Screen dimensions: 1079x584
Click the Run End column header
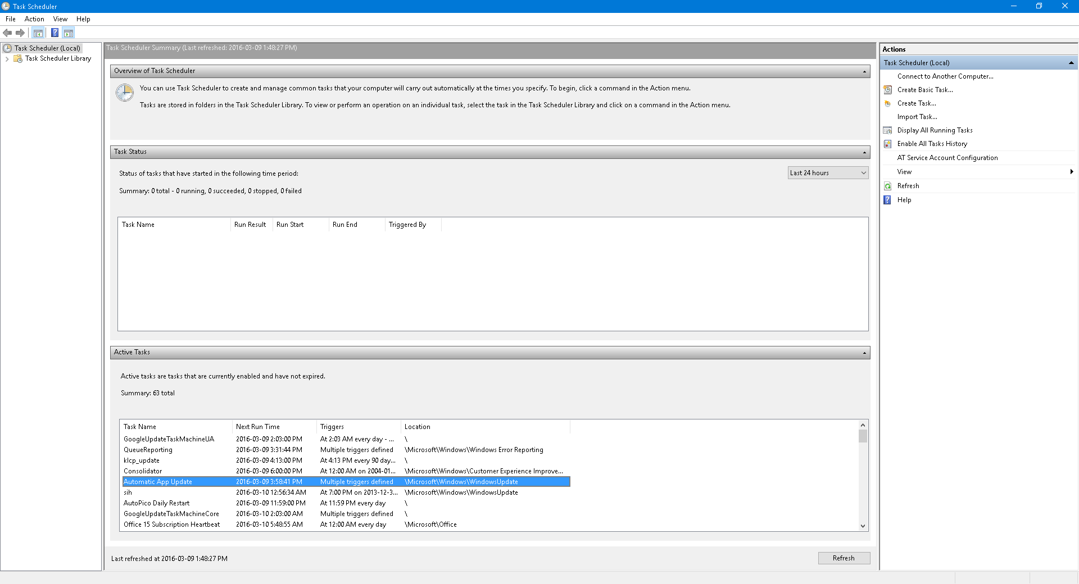357,225
